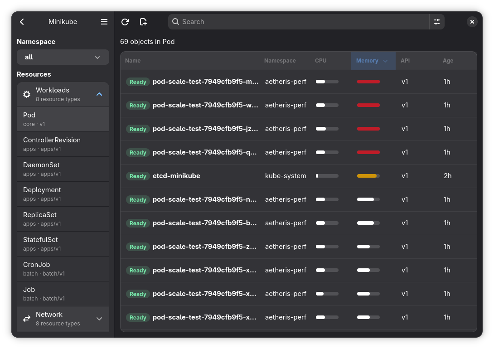The height and width of the screenshot is (349, 494).
Task: Click red memory bar of pod-scale-test-7949cfb9f5-m...
Action: [x=368, y=82]
